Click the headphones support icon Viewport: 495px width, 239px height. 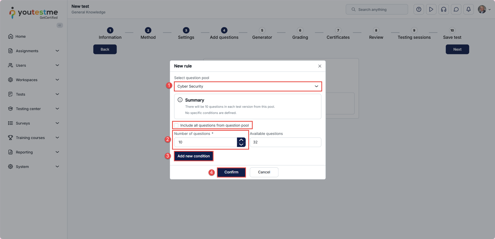(443, 10)
